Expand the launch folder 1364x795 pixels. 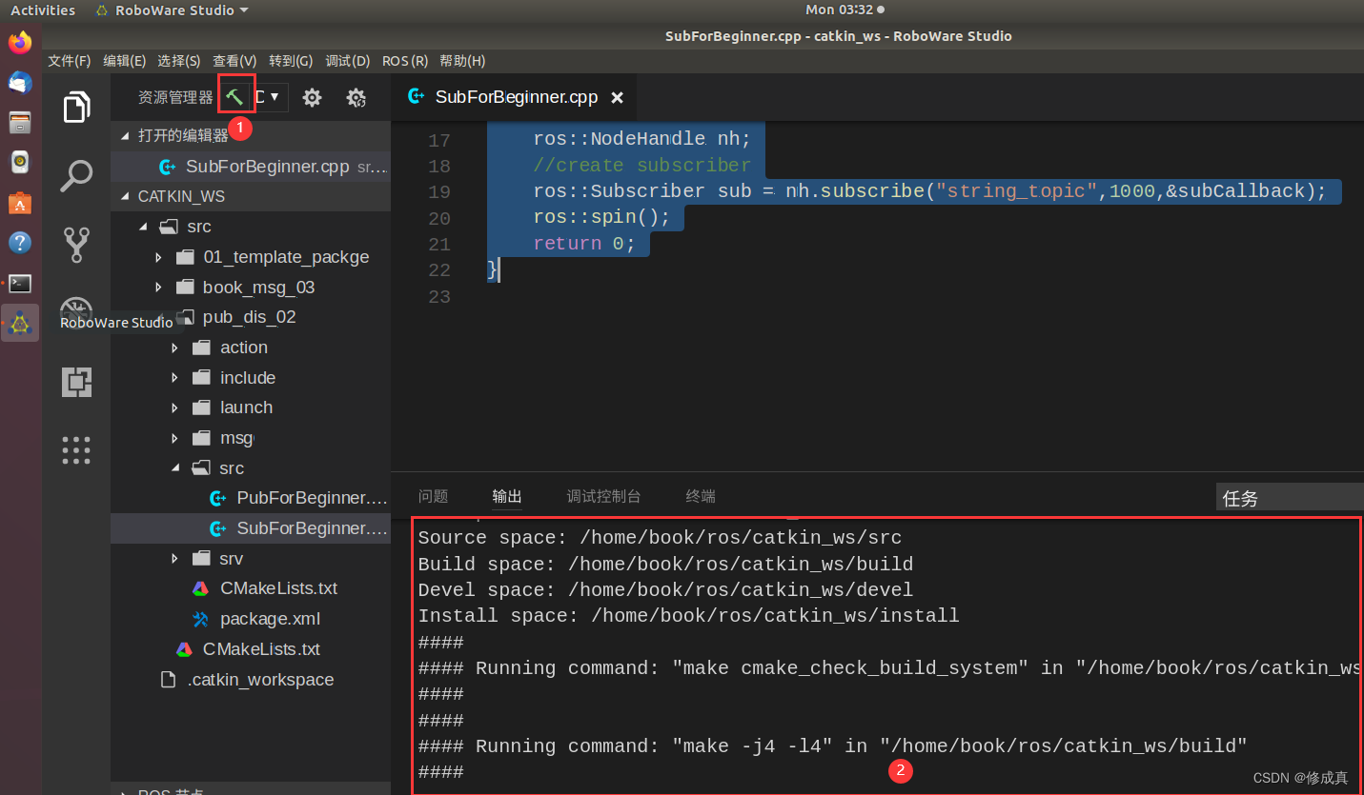(174, 407)
